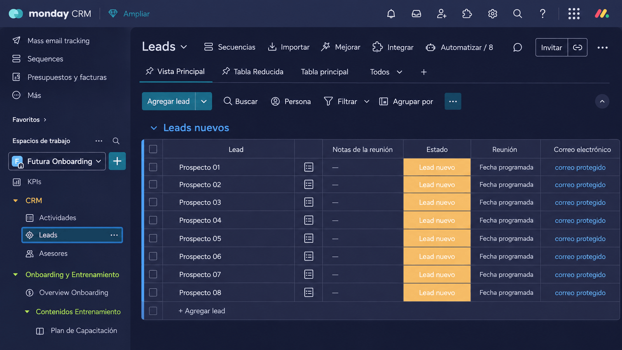Collapse the toolbar with the up-arrow button
This screenshot has height=350, width=622.
[x=602, y=101]
